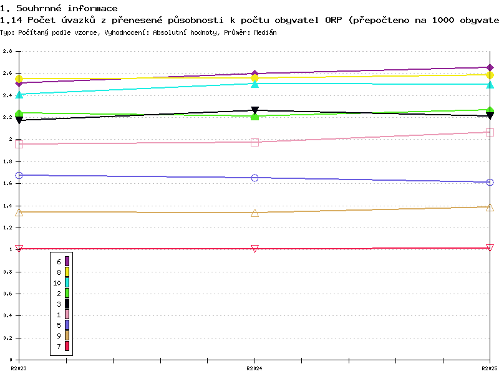The image size is (499, 374).
Task: Click the blue hollow circle at R2024
Action: click(x=254, y=178)
